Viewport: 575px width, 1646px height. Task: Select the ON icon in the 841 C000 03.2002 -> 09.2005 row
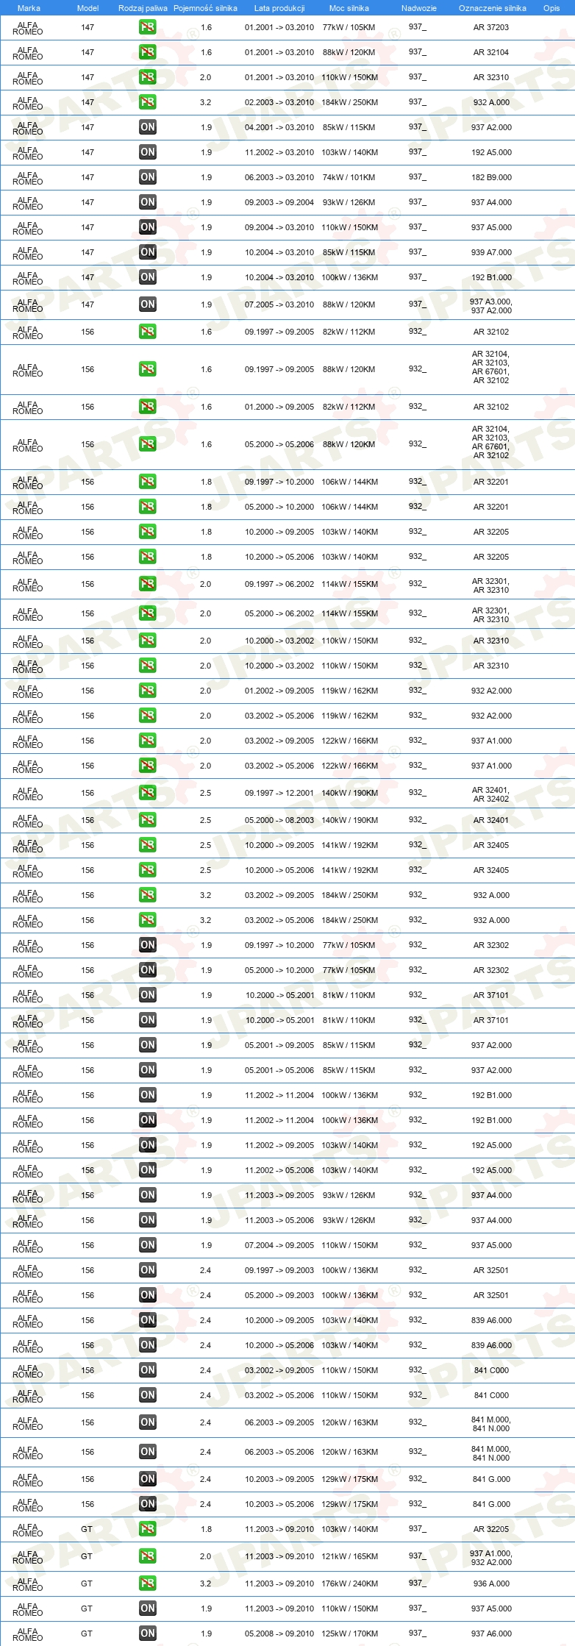pos(147,1370)
